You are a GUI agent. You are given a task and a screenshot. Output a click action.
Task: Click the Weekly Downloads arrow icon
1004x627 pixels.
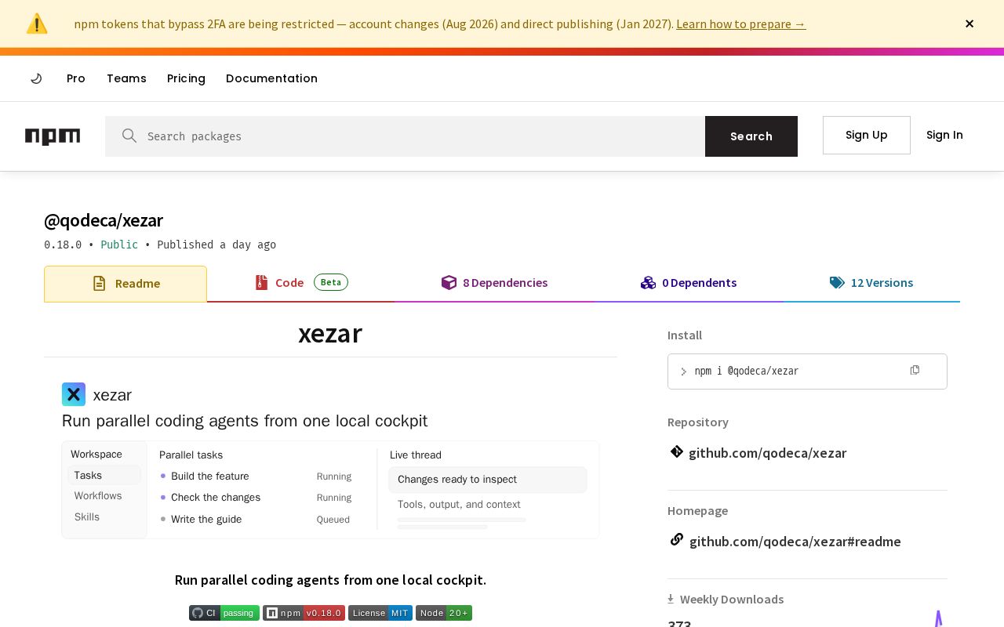tap(671, 599)
